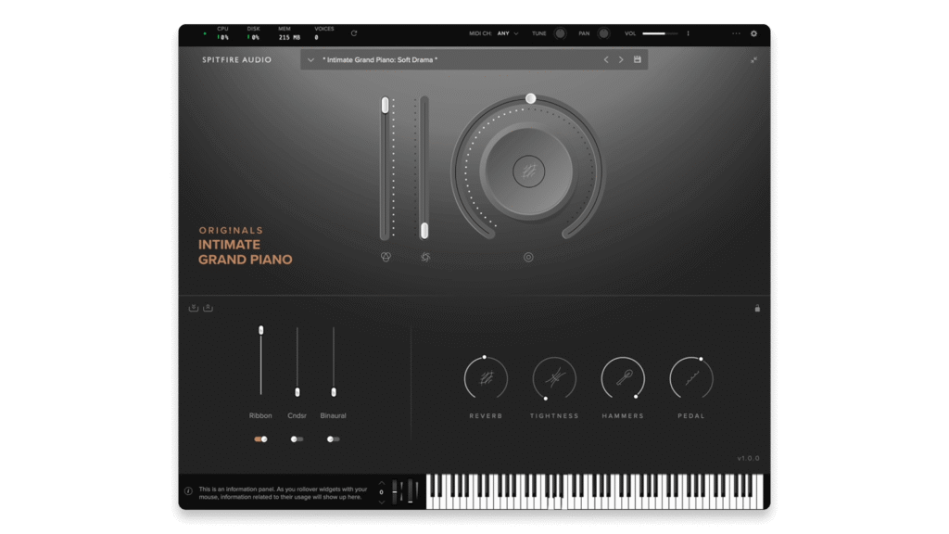This screenshot has height=534, width=949.
Task: Click the octave down arrow beside the keyboard
Action: 381,502
